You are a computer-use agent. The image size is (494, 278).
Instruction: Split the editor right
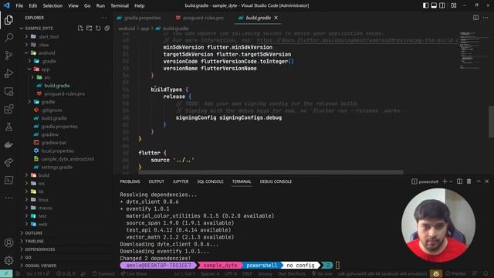coord(475,18)
